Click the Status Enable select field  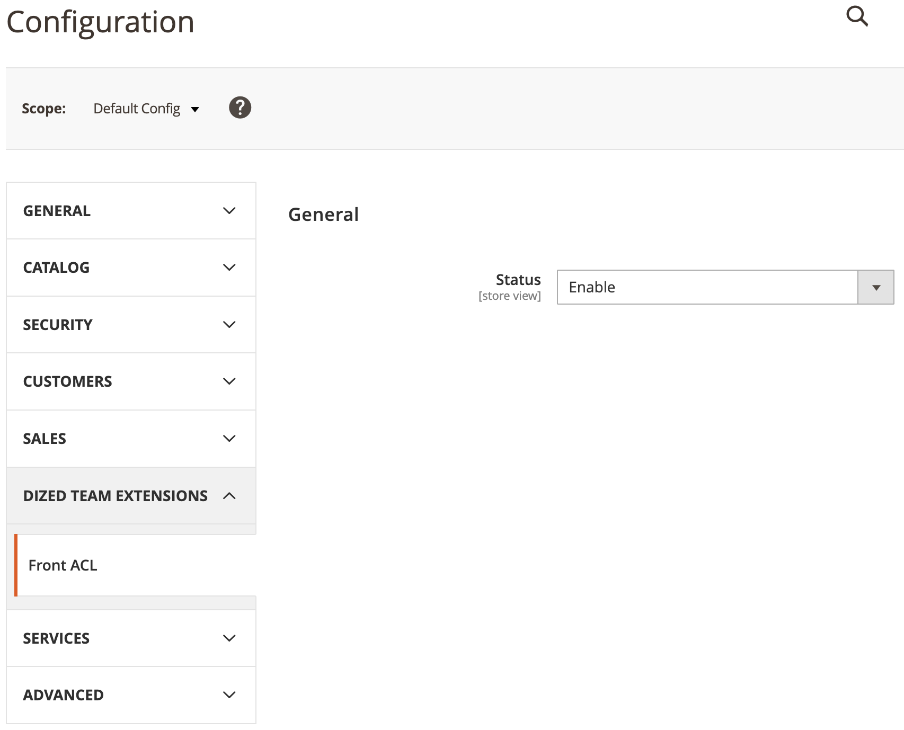tap(707, 287)
